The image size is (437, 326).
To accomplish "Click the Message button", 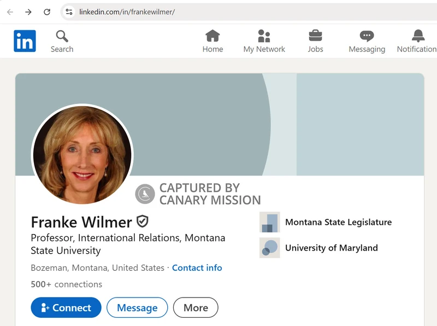I will click(x=137, y=307).
